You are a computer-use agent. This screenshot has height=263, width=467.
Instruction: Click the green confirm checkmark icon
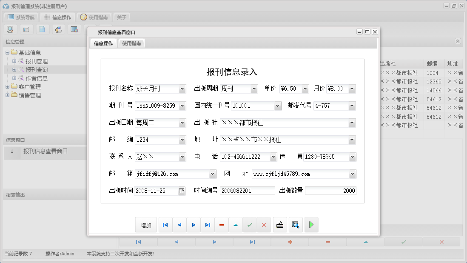(x=250, y=225)
